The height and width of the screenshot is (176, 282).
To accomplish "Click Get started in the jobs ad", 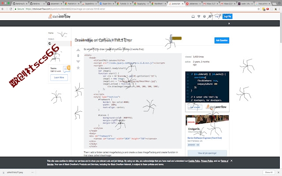I will point(195,107).
